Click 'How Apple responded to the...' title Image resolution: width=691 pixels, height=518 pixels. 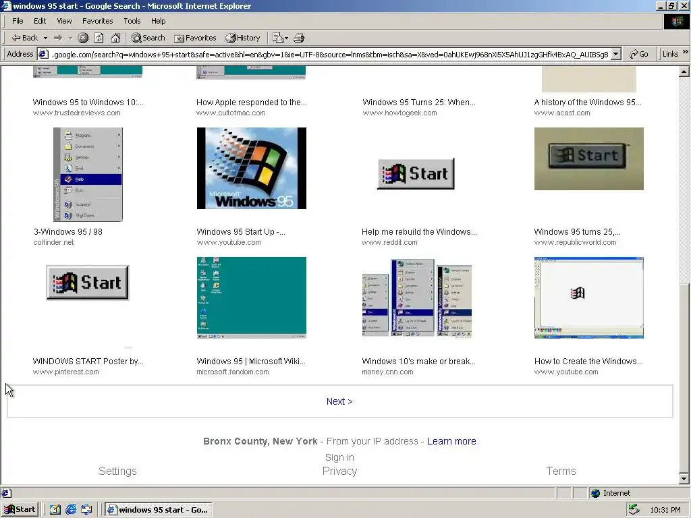pyautogui.click(x=252, y=103)
